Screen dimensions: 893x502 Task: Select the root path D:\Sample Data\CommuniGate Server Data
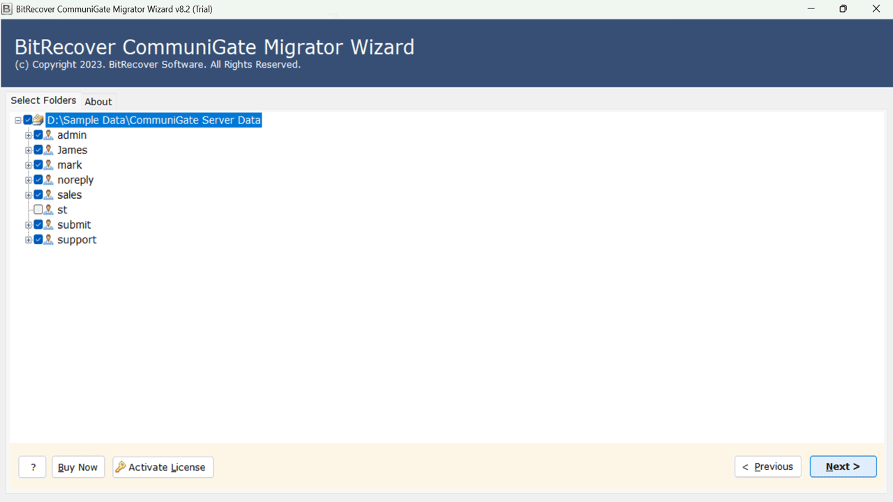[x=153, y=120]
